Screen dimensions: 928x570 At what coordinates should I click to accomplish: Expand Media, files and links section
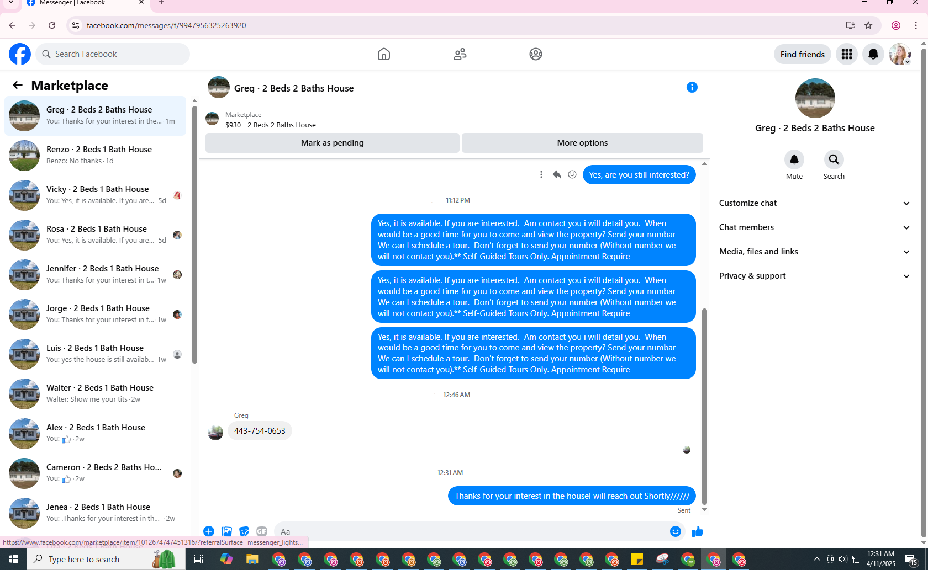point(815,252)
